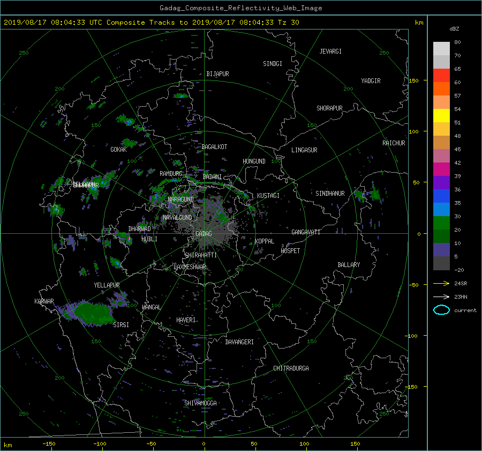
Task: Click the GANGAVATI city label
Action: (306, 232)
